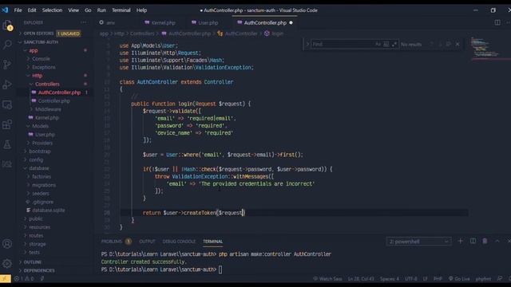Image resolution: width=511 pixels, height=287 pixels.
Task: Toggle find in selection
Action: click(x=449, y=44)
